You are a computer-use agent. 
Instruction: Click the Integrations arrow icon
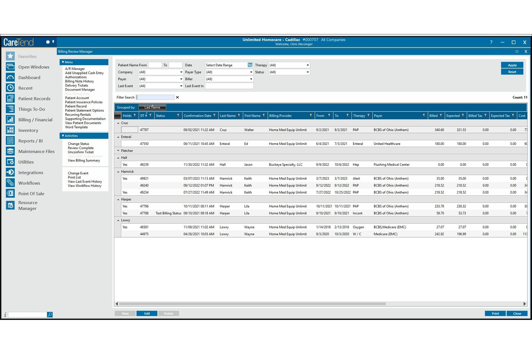coord(10,172)
